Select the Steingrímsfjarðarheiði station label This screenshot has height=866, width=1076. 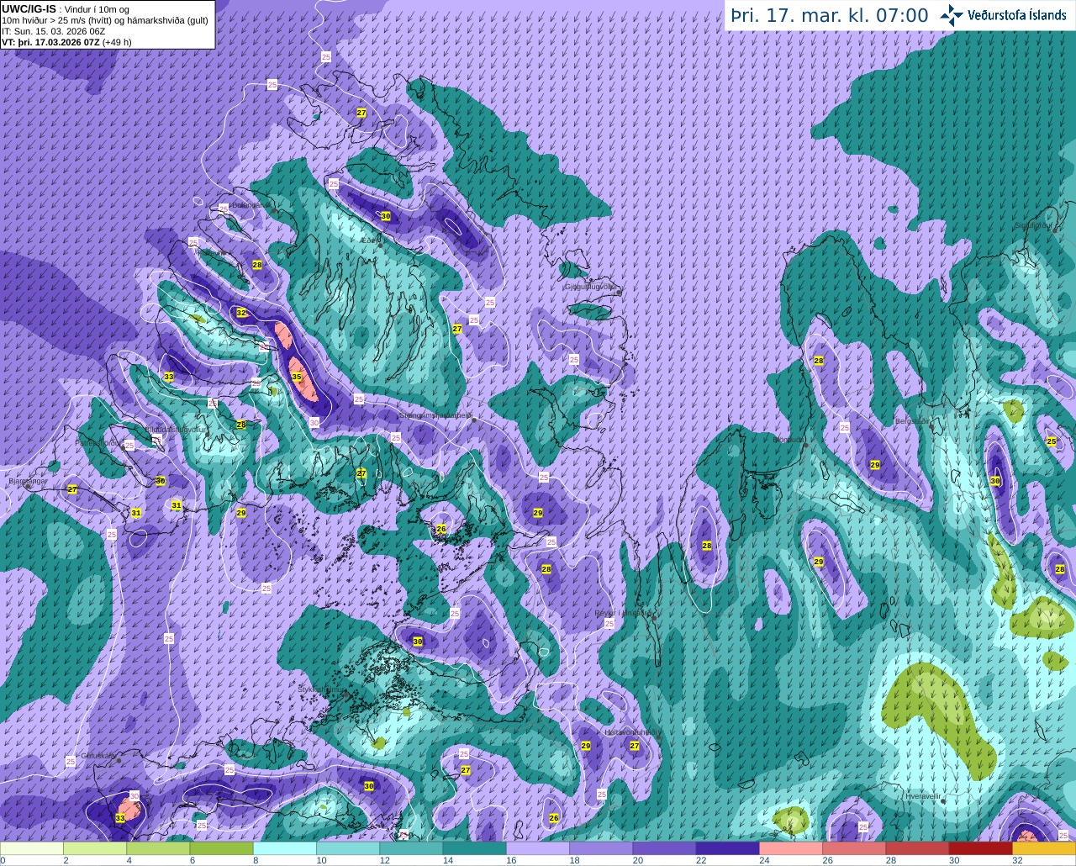coord(435,415)
